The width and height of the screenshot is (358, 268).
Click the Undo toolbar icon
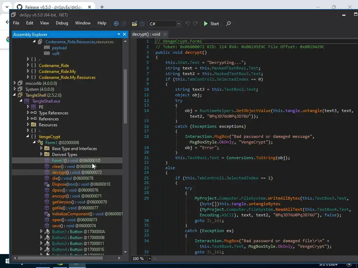(x=187, y=23)
